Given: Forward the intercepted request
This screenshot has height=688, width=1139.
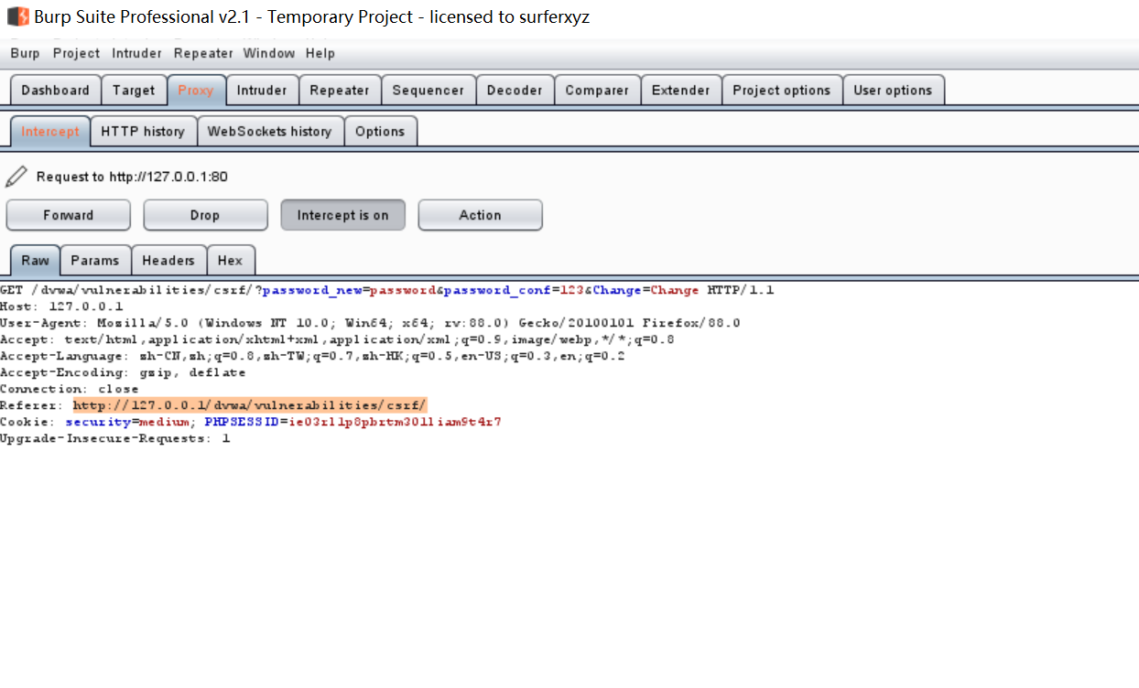Looking at the screenshot, I should (69, 215).
